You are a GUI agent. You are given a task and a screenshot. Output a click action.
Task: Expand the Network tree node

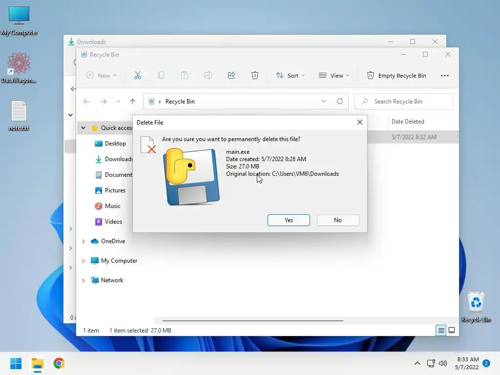[x=83, y=280]
